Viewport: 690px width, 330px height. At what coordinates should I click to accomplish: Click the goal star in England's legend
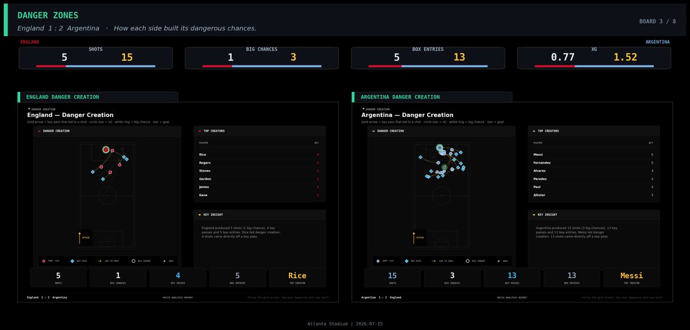[x=164, y=261]
